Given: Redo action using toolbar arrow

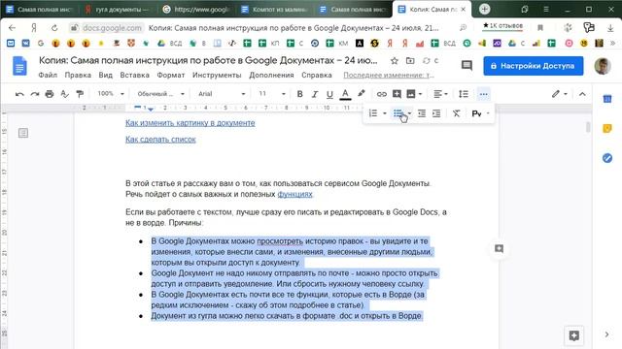Looking at the screenshot, I should point(35,94).
